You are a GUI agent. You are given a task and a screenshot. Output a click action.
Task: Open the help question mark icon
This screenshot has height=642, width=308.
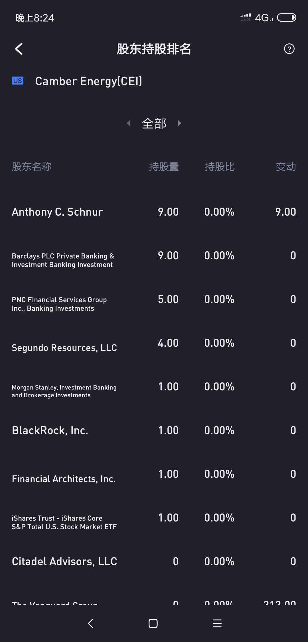289,49
